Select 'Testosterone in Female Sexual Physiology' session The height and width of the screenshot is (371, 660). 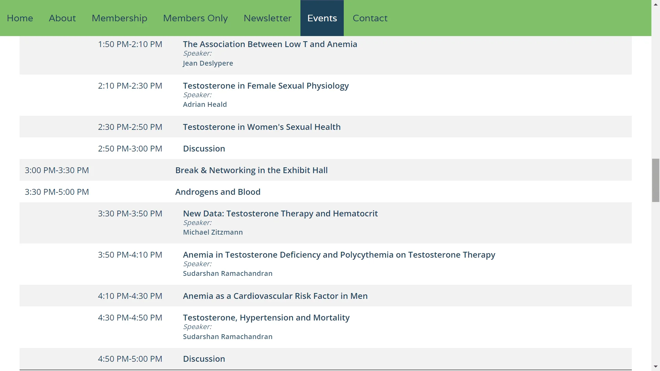(266, 86)
